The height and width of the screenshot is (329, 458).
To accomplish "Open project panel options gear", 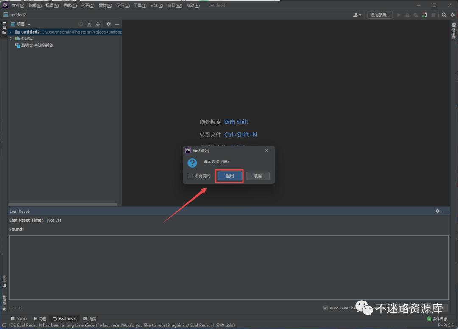I will pyautogui.click(x=109, y=24).
